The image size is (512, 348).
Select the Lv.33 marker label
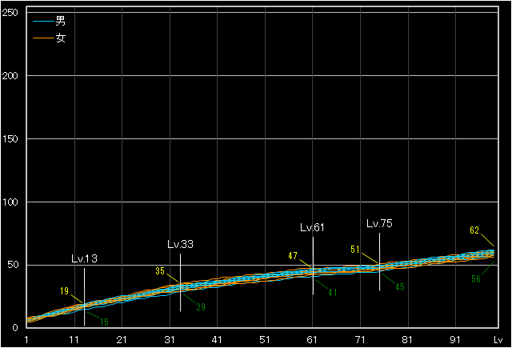[x=180, y=244]
